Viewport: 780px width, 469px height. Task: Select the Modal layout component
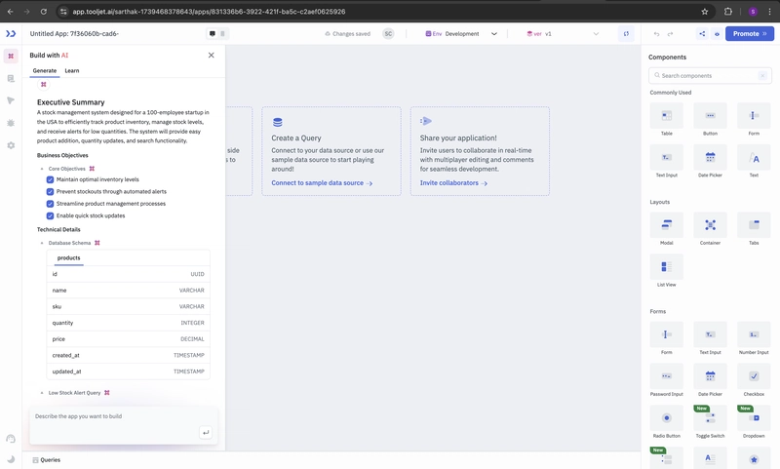667,229
